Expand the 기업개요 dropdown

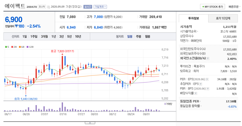(x=100, y=7)
